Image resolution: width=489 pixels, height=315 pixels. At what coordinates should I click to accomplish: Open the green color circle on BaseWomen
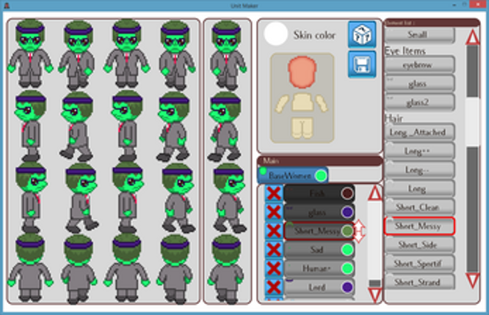click(321, 176)
